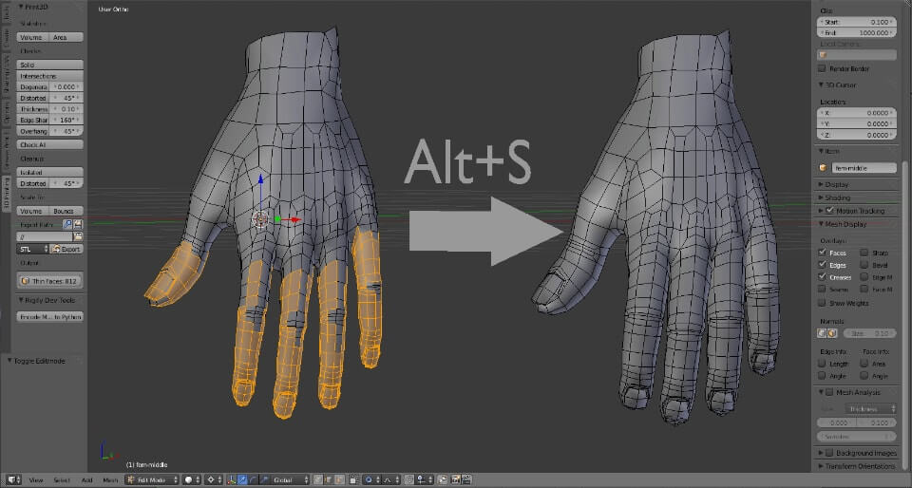This screenshot has width=912, height=488.
Task: Click the Check All button
Action: 50,144
